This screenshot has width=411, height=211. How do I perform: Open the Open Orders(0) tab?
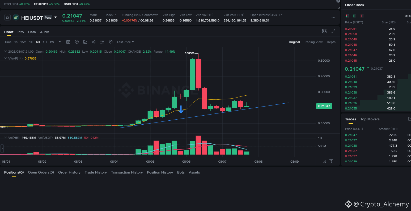point(41,172)
